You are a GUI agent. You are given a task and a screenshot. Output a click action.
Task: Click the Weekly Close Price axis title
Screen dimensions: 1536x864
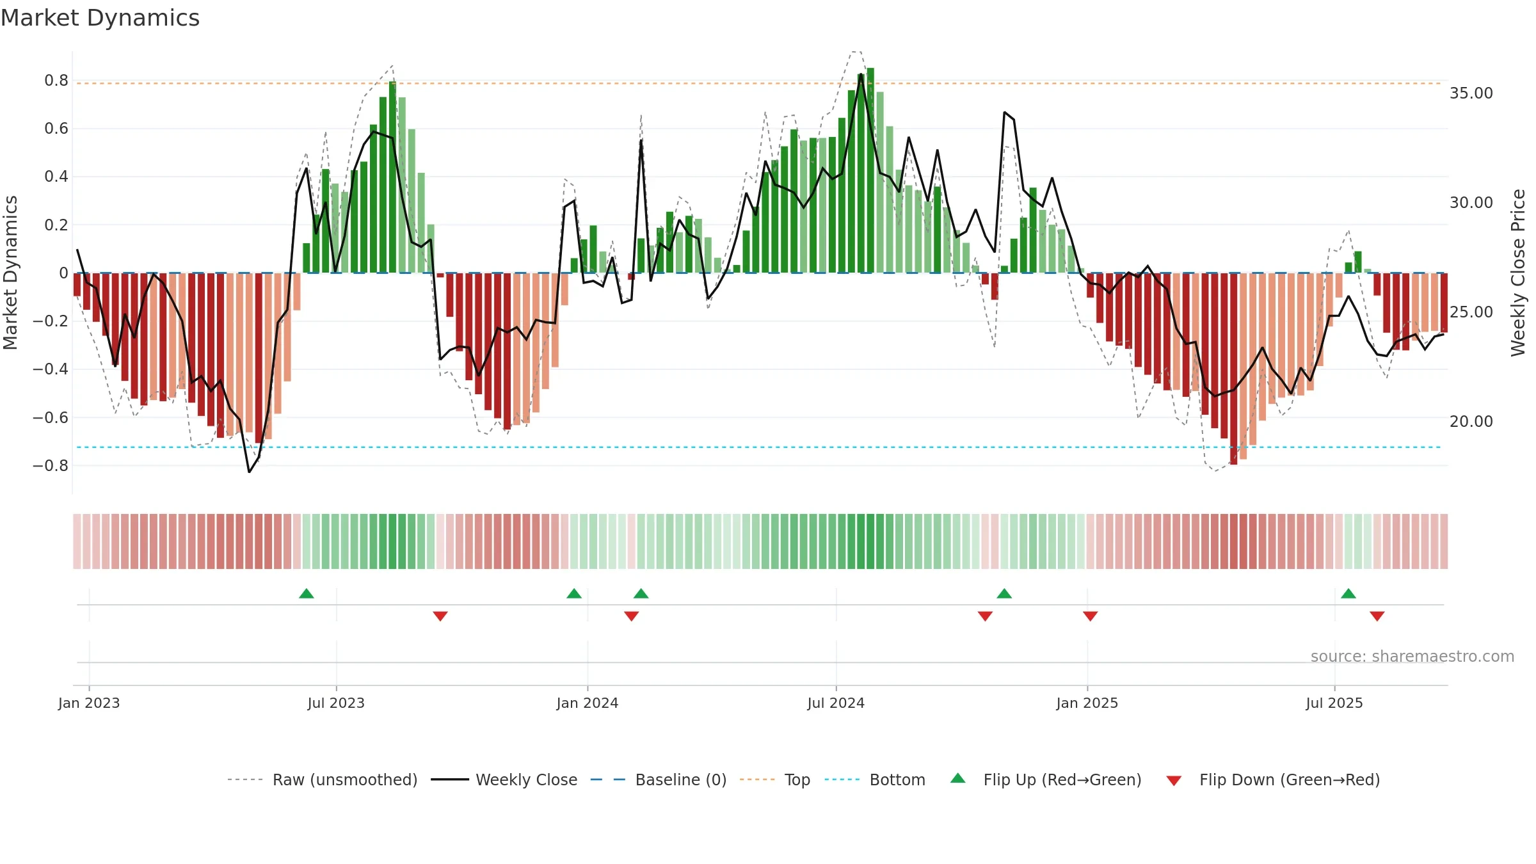click(x=1518, y=273)
